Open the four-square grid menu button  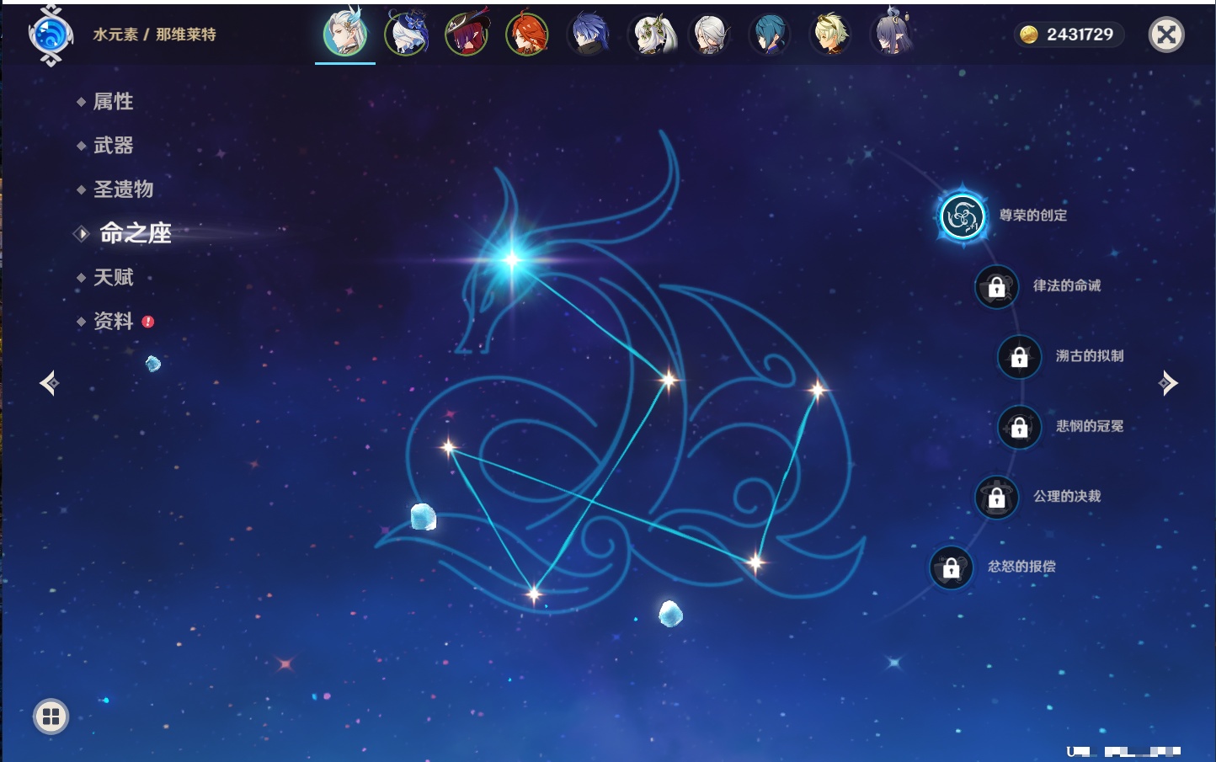pyautogui.click(x=51, y=717)
